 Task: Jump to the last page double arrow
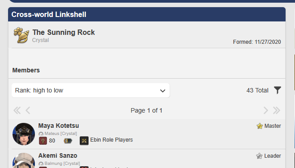[x=277, y=110]
